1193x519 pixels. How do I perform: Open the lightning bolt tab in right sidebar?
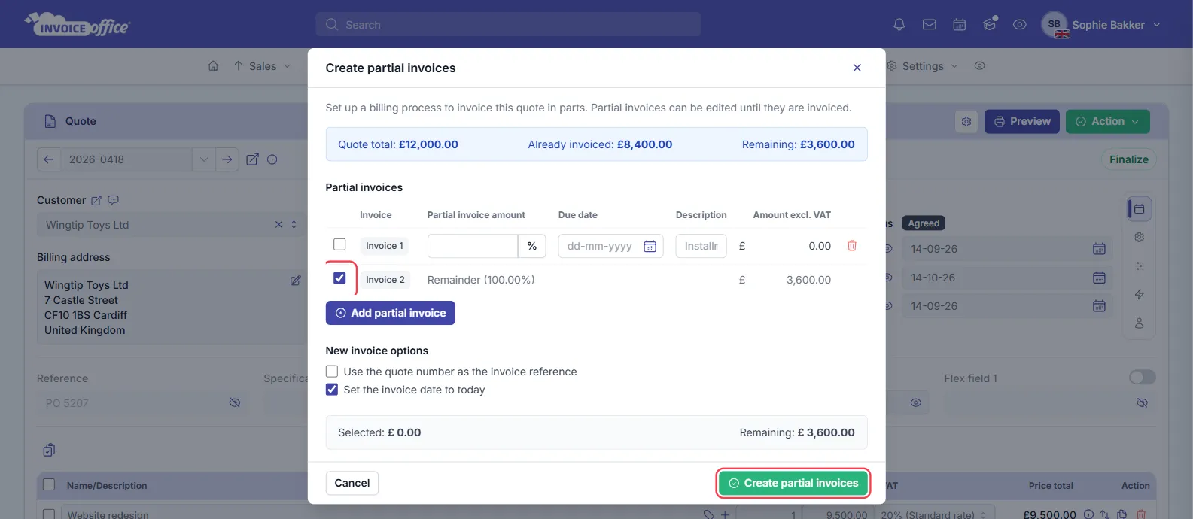click(x=1140, y=294)
